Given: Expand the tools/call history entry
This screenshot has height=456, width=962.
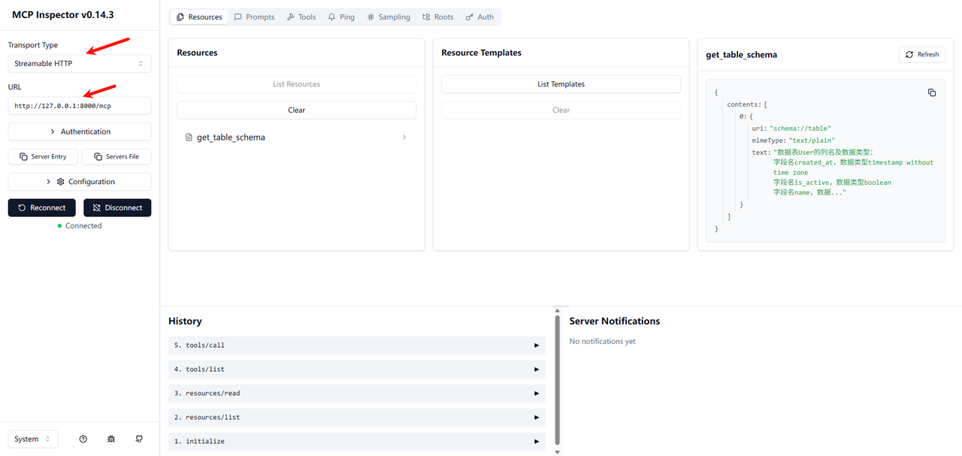Looking at the screenshot, I should [356, 346].
